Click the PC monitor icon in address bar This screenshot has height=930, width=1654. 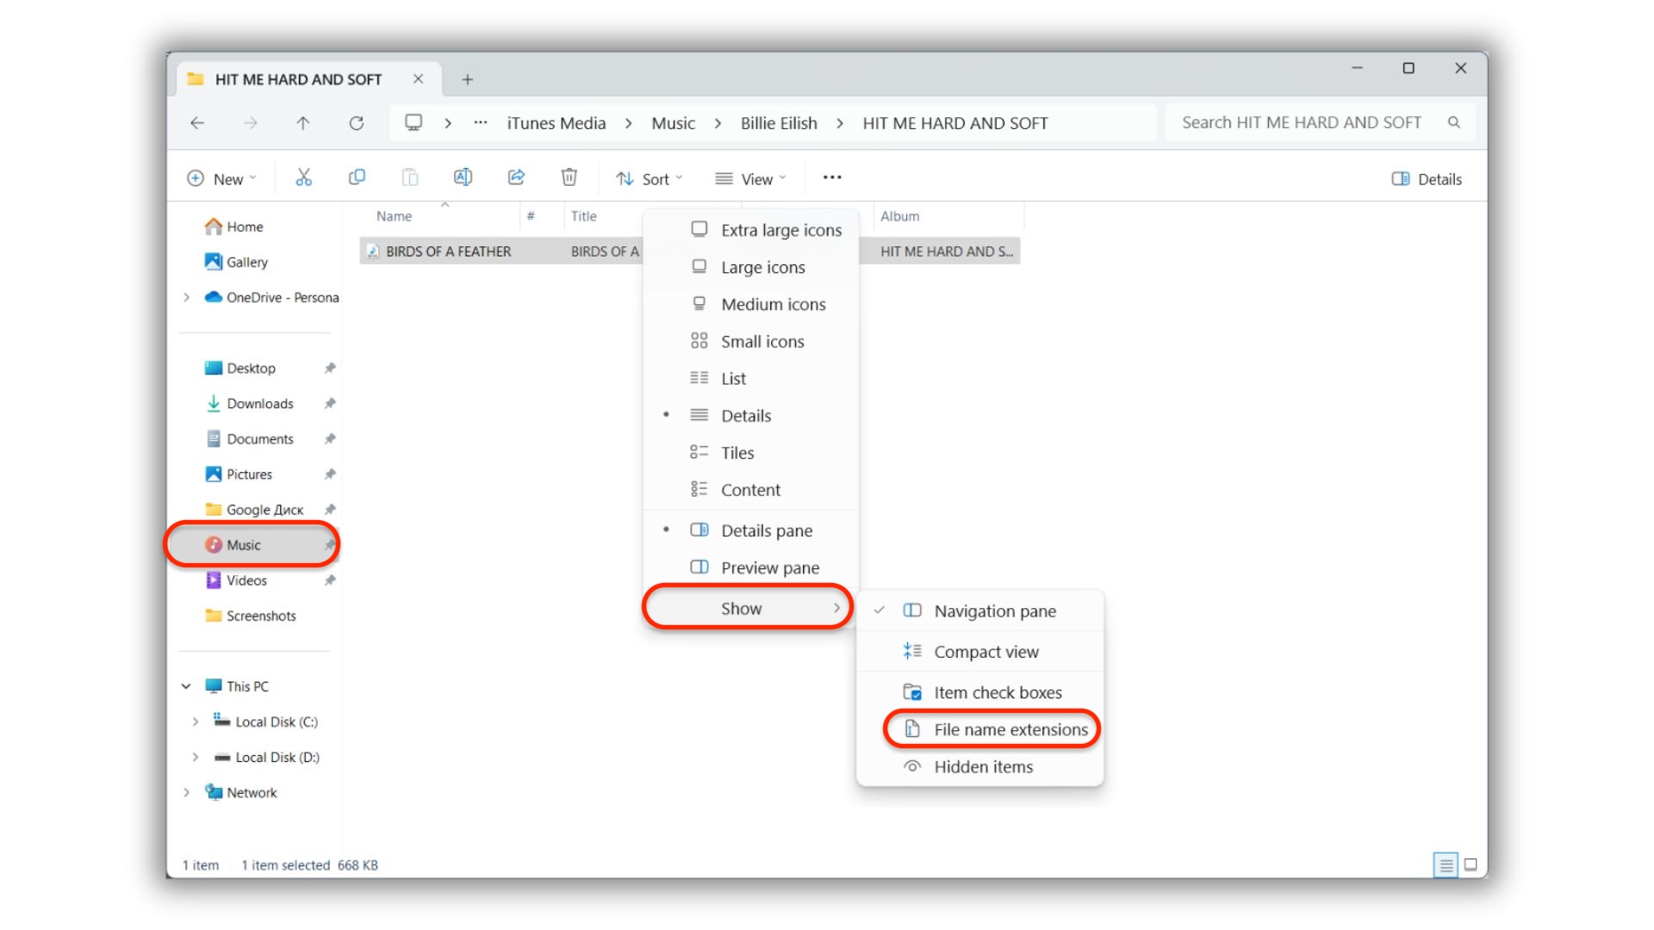pyautogui.click(x=413, y=123)
